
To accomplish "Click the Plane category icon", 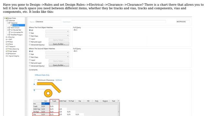I will 8,44.
